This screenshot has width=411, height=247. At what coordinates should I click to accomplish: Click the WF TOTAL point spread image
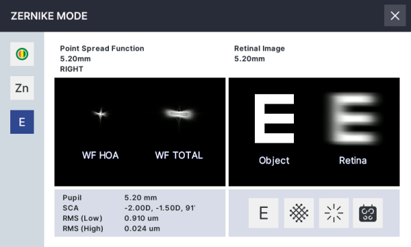pos(179,115)
